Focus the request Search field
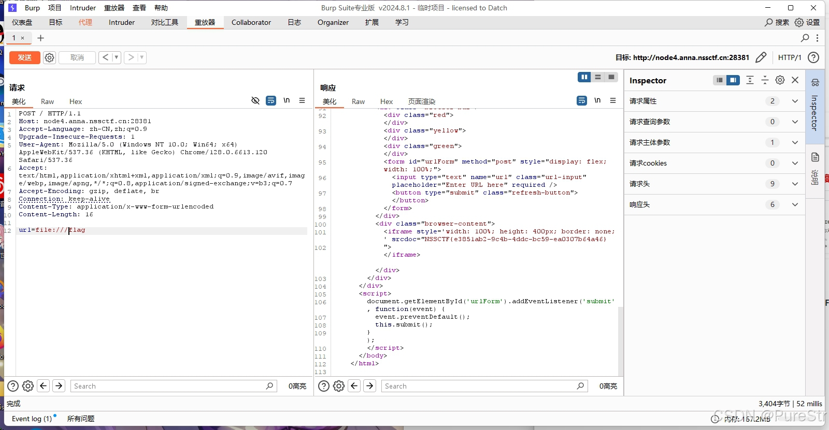Screen dimensions: 829x430 tap(174, 386)
